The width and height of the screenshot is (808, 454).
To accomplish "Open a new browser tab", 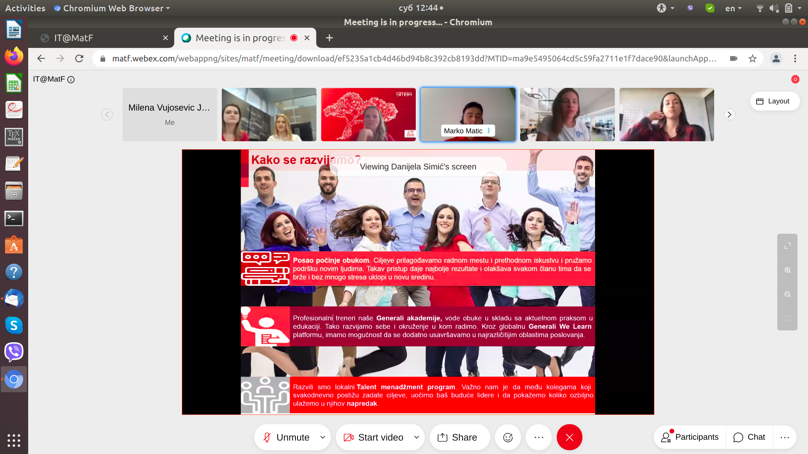I will click(x=329, y=38).
